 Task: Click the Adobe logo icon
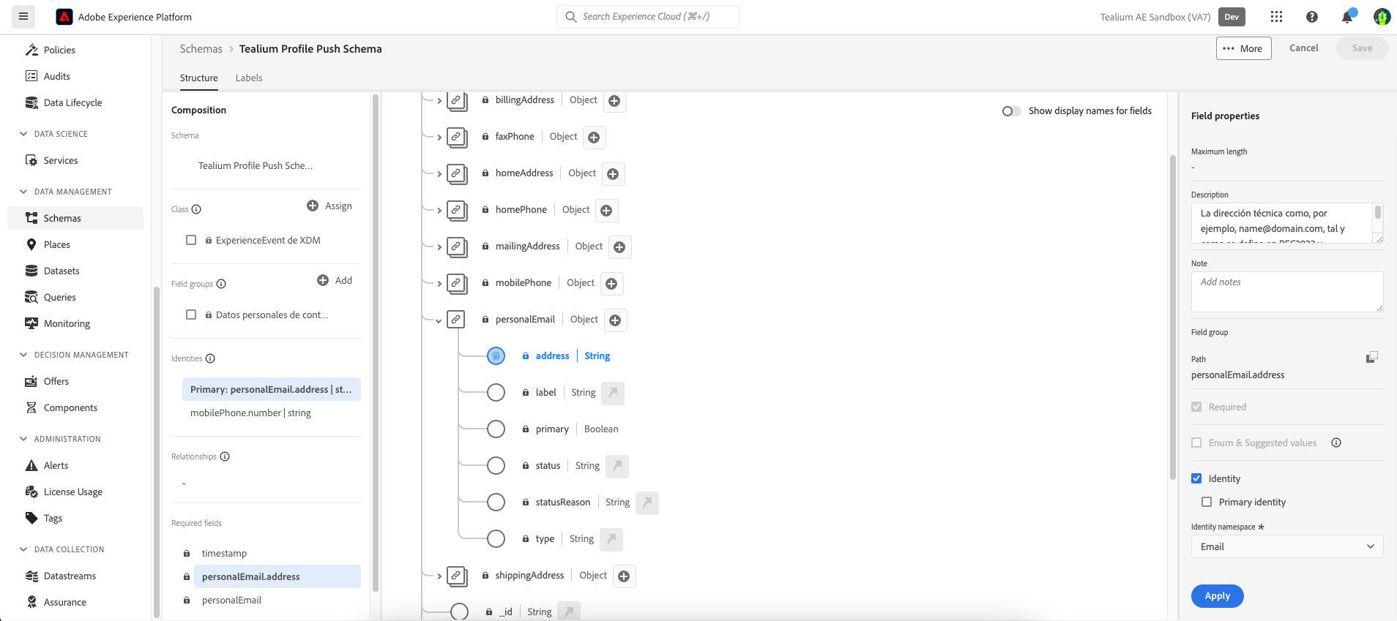point(64,17)
